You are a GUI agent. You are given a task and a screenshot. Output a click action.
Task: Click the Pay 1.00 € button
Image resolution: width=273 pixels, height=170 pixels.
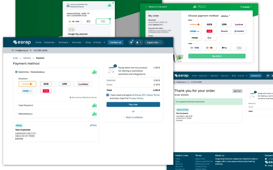[x=217, y=56]
